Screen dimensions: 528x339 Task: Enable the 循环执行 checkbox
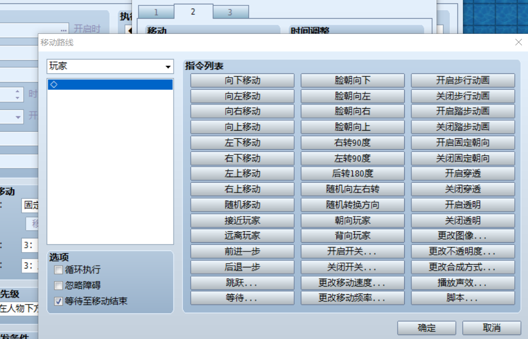(x=59, y=270)
